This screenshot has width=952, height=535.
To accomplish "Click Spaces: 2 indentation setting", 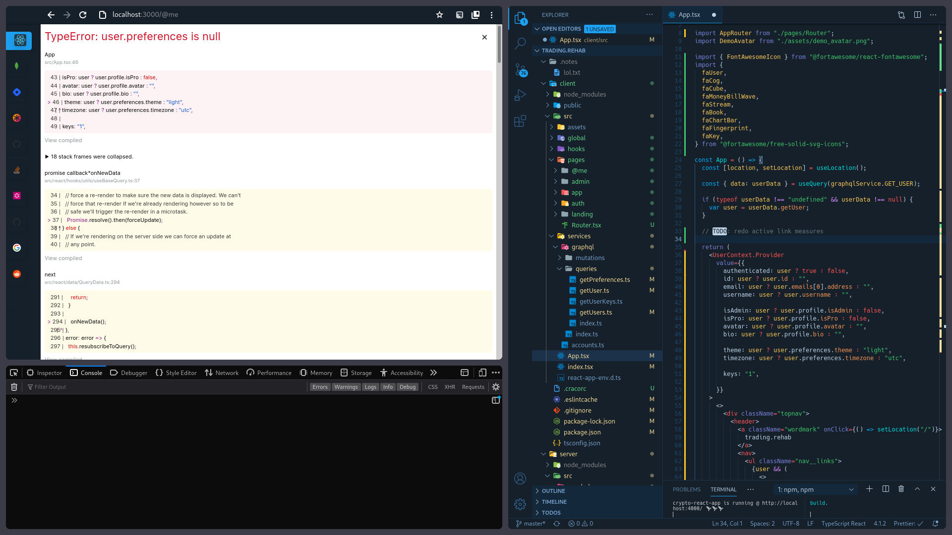I will (762, 524).
